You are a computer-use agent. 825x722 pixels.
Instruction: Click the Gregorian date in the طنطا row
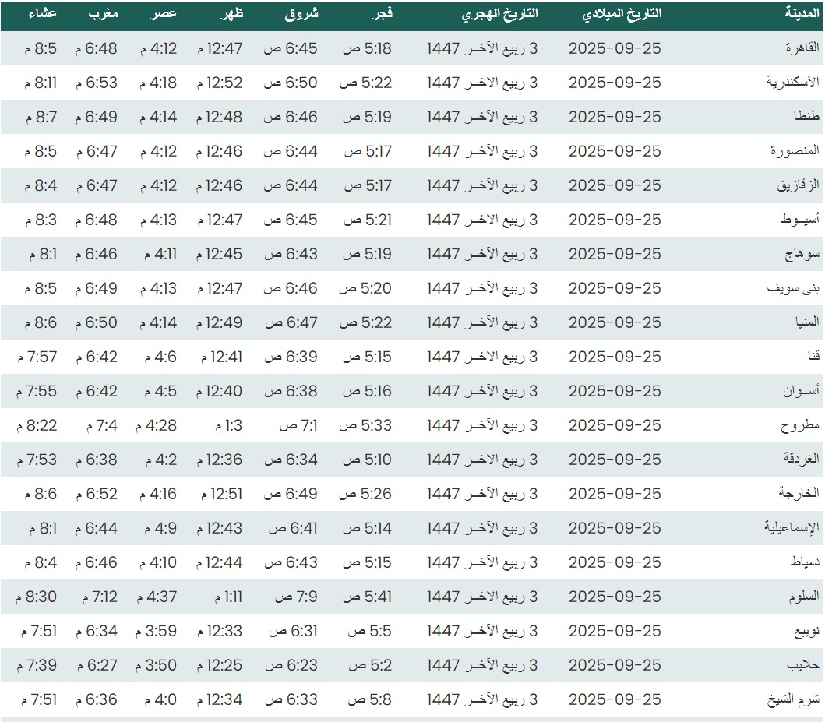[614, 117]
